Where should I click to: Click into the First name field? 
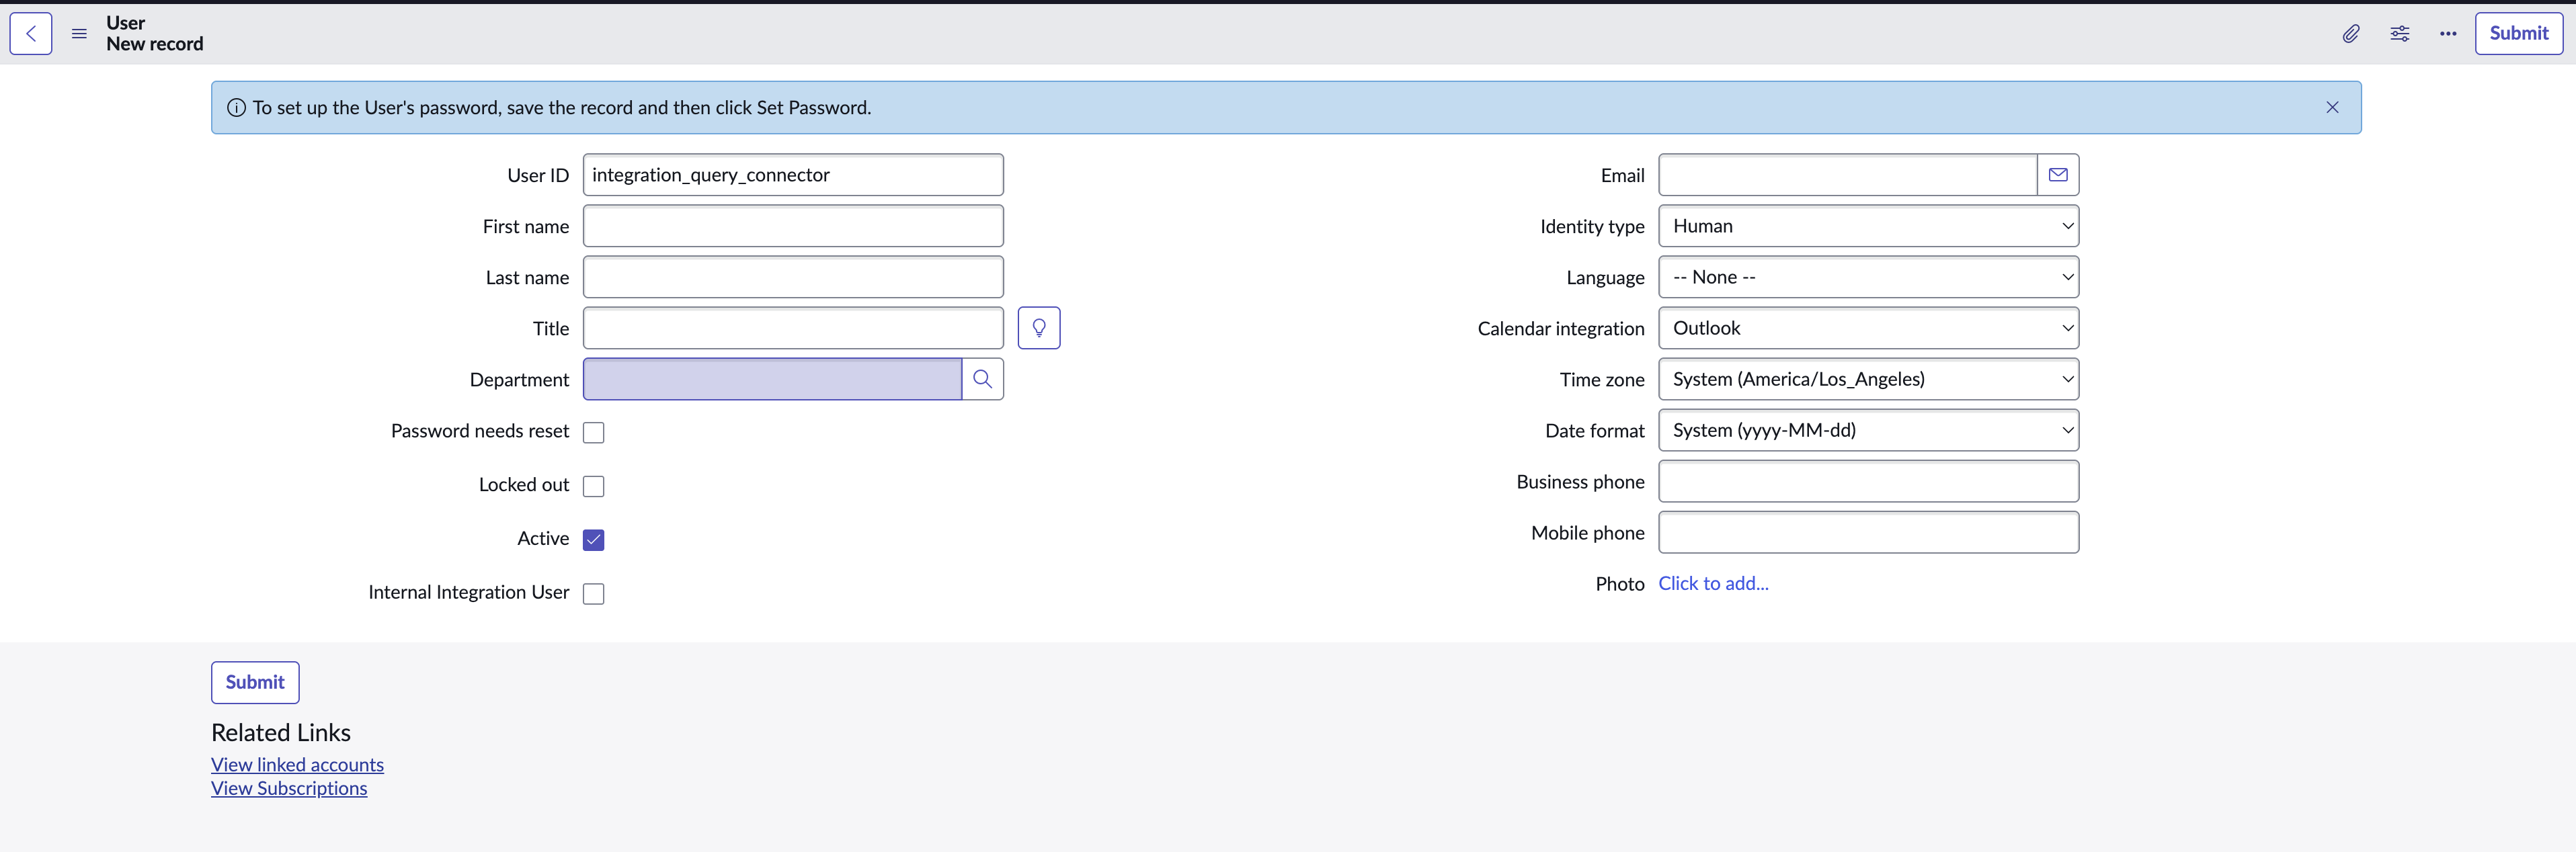[793, 226]
